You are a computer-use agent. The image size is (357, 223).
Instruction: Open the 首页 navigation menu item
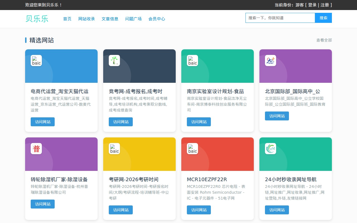point(67,19)
